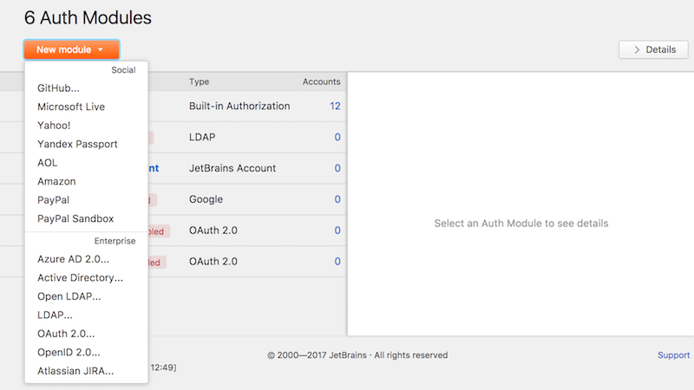This screenshot has width=694, height=390.
Task: Select the LDAP type cell
Action: pyautogui.click(x=202, y=137)
